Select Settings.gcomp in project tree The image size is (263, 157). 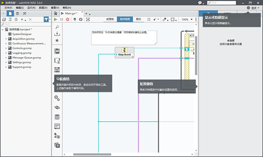pyautogui.click(x=21, y=62)
